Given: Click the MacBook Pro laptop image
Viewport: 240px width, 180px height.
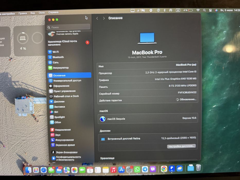Looking at the screenshot, I should 147,38.
